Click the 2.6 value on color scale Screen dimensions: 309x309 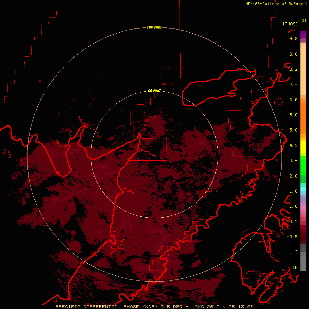pos(294,176)
